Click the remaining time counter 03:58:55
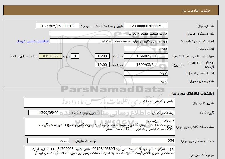Image resolution: width=225 pixels, height=159 pixels. 50,56
